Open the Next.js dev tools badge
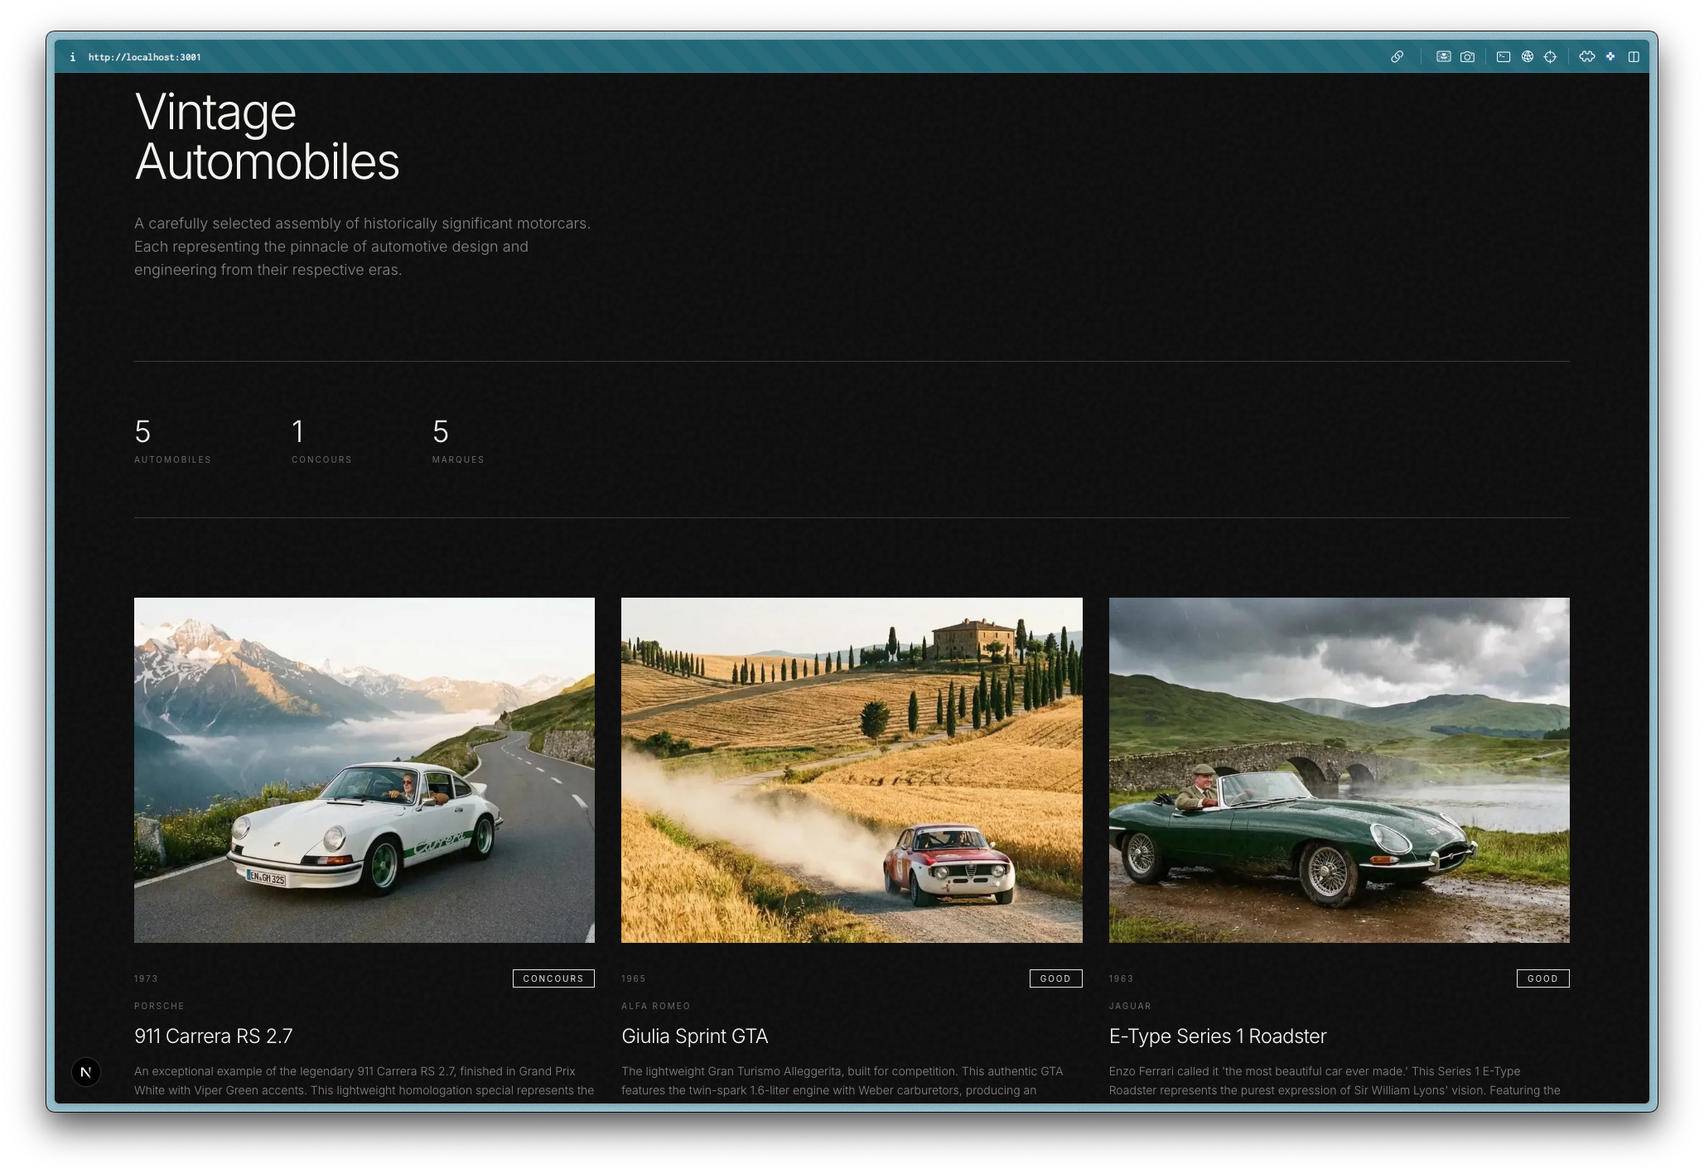This screenshot has width=1704, height=1173. [x=85, y=1072]
